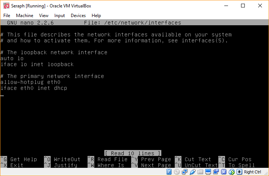Click the mouse integration status icon

point(231,172)
